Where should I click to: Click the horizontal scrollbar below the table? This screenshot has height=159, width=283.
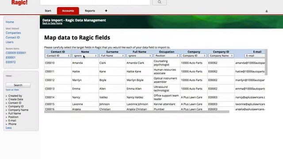click(137, 112)
